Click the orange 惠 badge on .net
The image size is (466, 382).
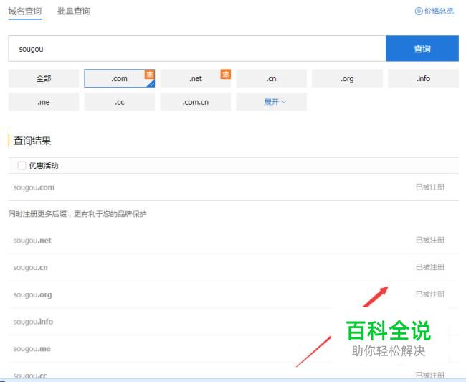pyautogui.click(x=226, y=74)
